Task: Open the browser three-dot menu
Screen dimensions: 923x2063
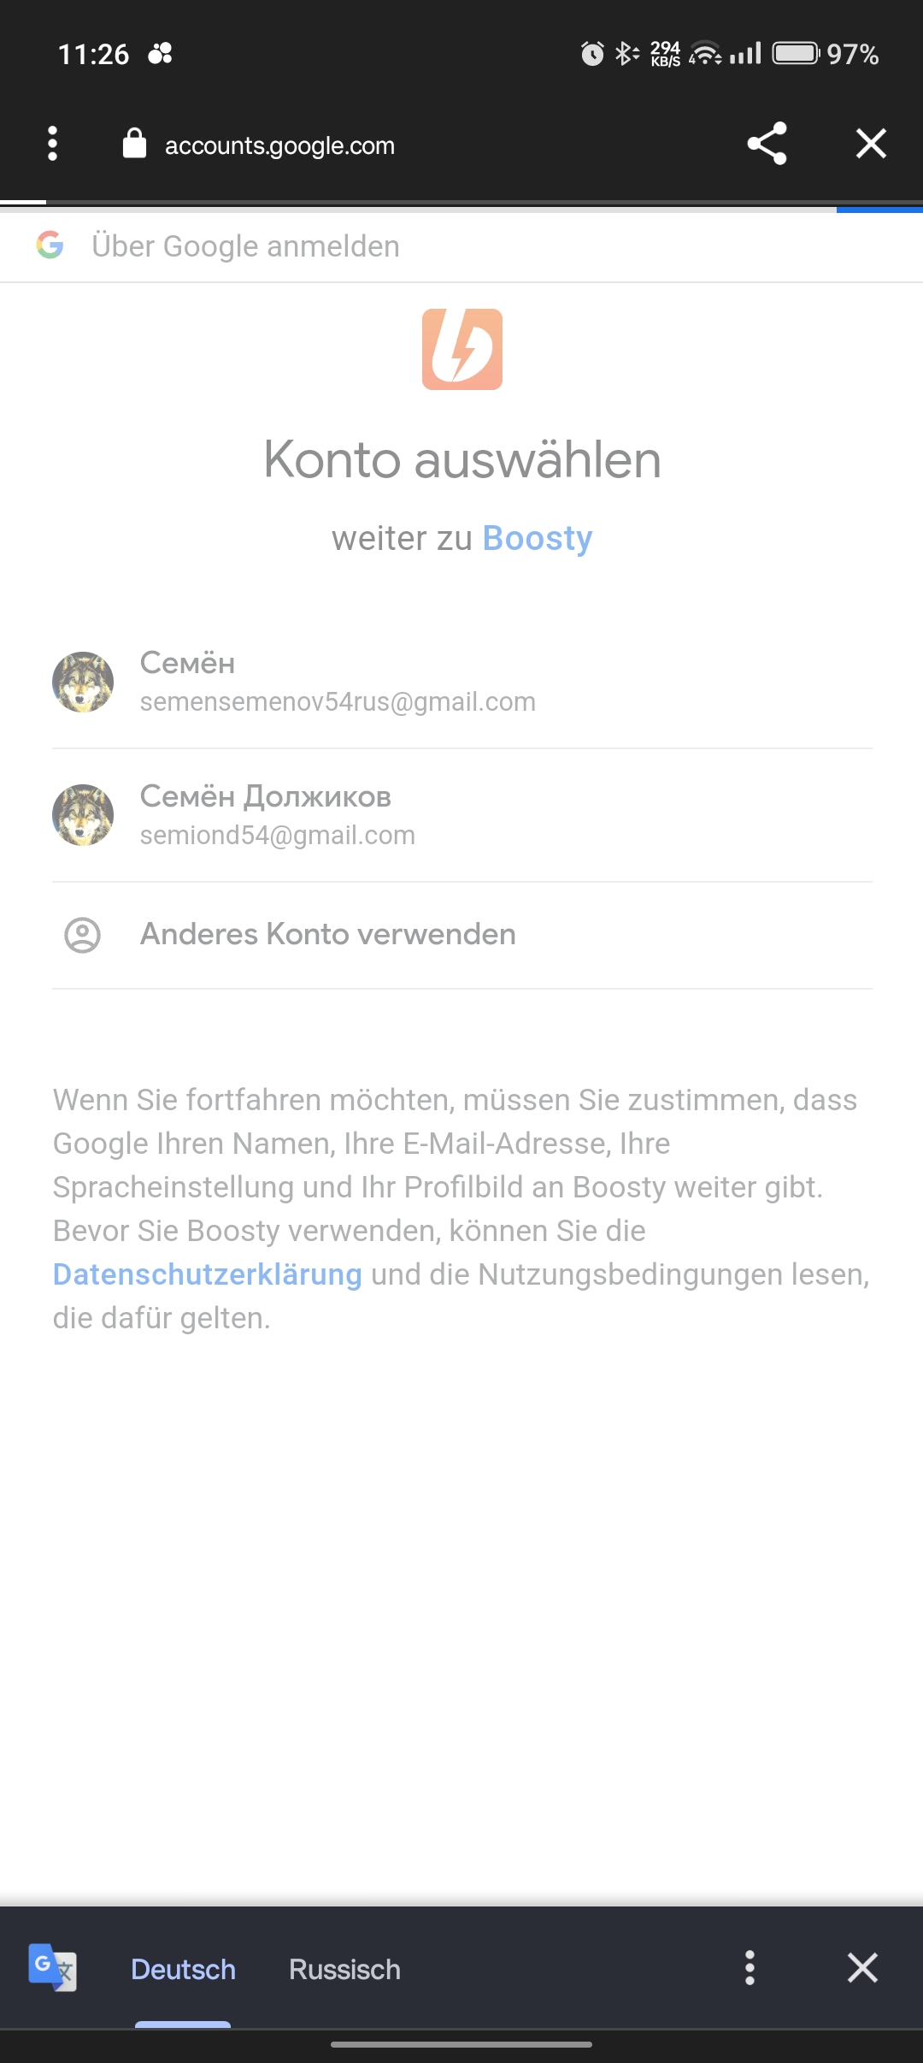Action: (53, 144)
